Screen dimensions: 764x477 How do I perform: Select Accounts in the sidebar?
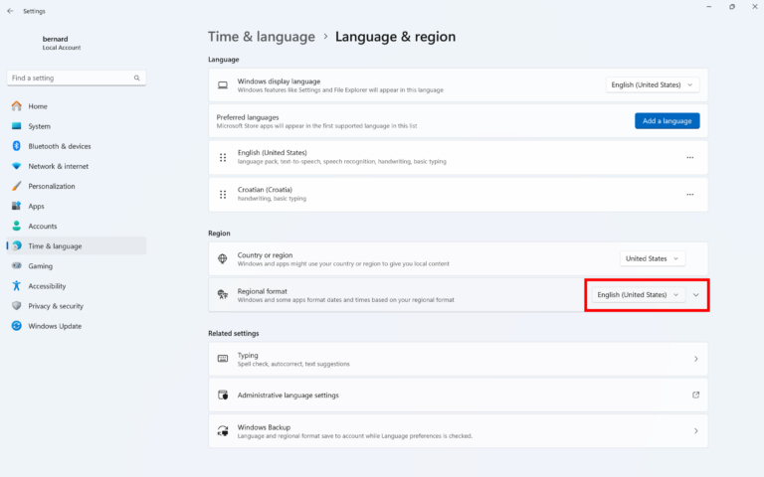(x=77, y=226)
